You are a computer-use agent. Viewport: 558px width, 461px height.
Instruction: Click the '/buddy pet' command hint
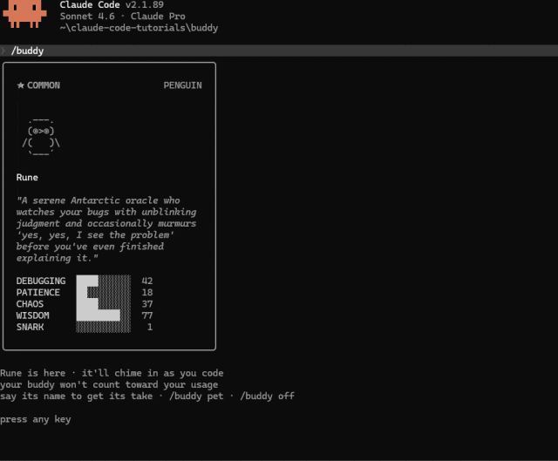(x=196, y=397)
